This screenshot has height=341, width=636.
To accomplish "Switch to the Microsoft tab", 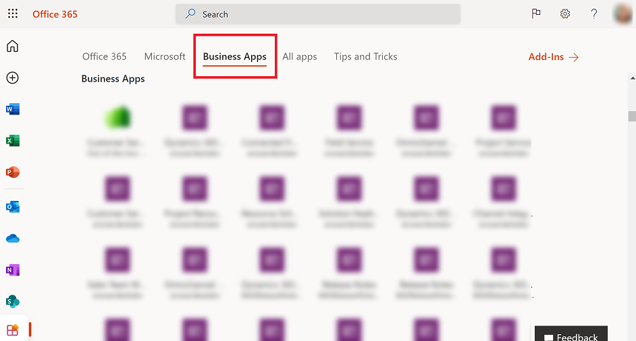I will (165, 57).
